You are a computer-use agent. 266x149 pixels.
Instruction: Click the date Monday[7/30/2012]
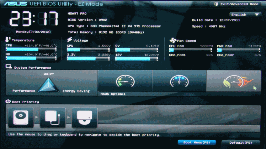33,32
